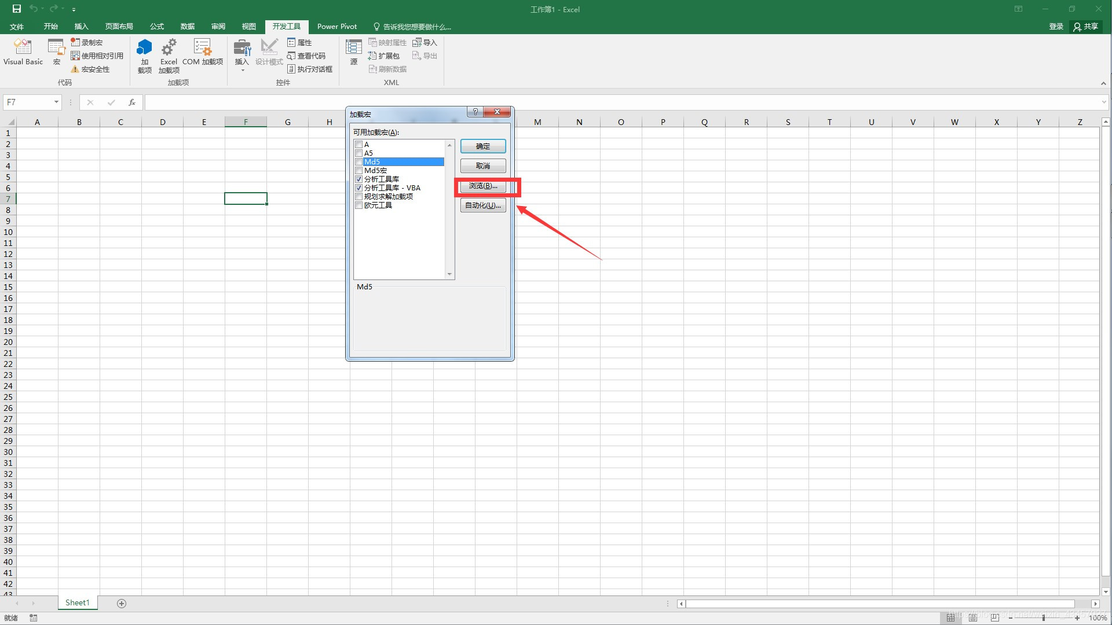Open Excel Add-ins (Excel 加载项) gear icon
Viewport: 1112px width, 625px height.
click(169, 47)
